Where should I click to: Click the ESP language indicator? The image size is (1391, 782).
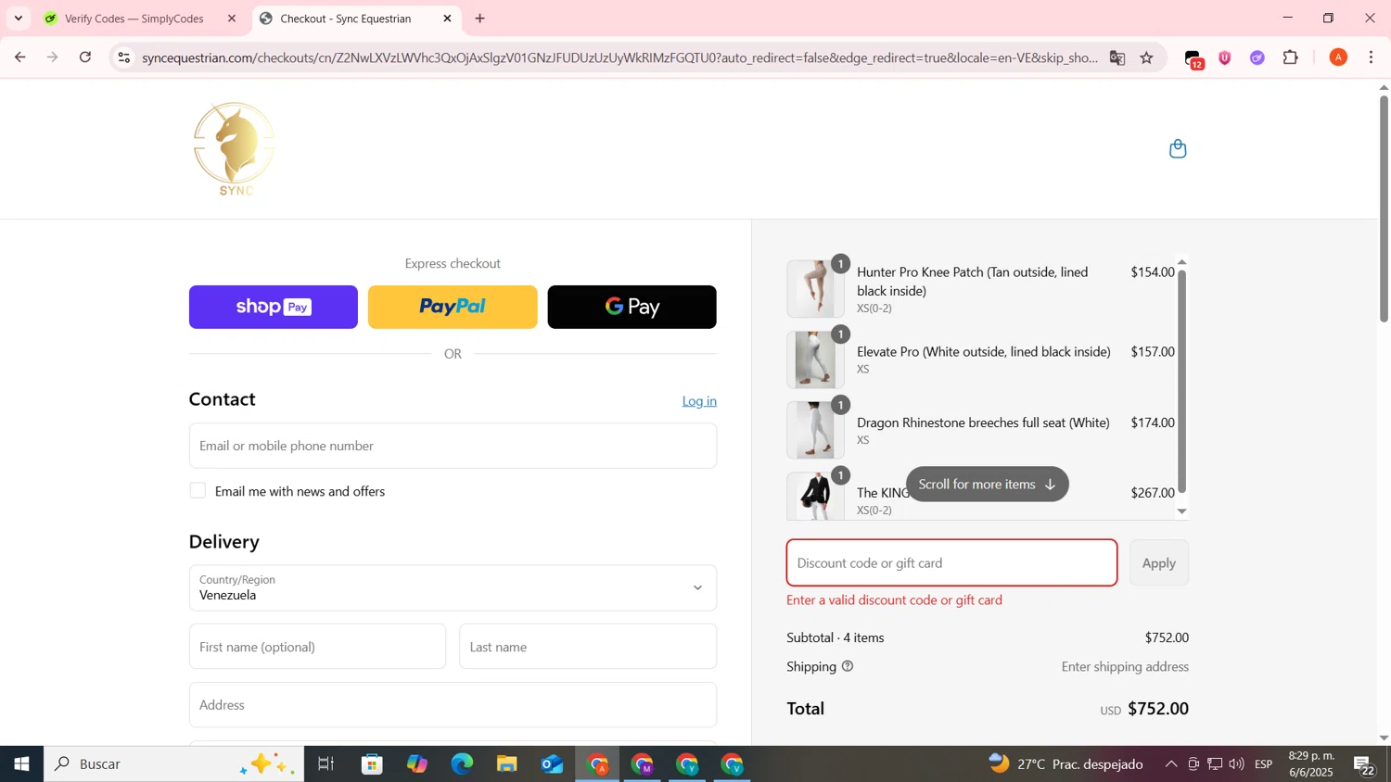(1264, 764)
